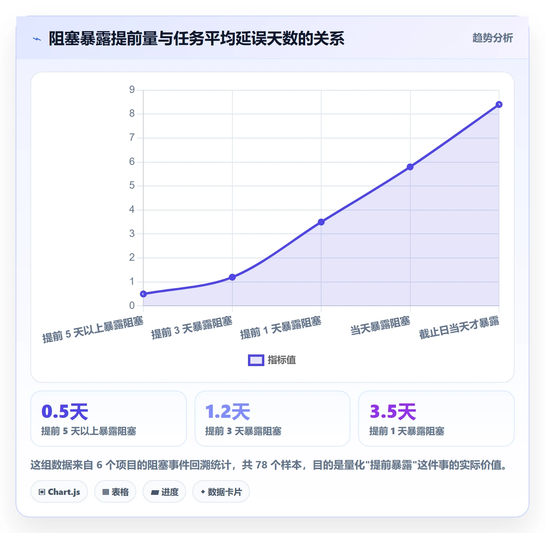This screenshot has height=533, width=545.
Task: Click the data point for 提前 3 天暴露阻塞
Action: 232,277
